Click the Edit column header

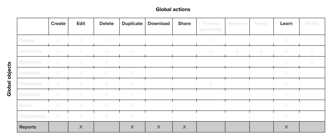coord(81,24)
